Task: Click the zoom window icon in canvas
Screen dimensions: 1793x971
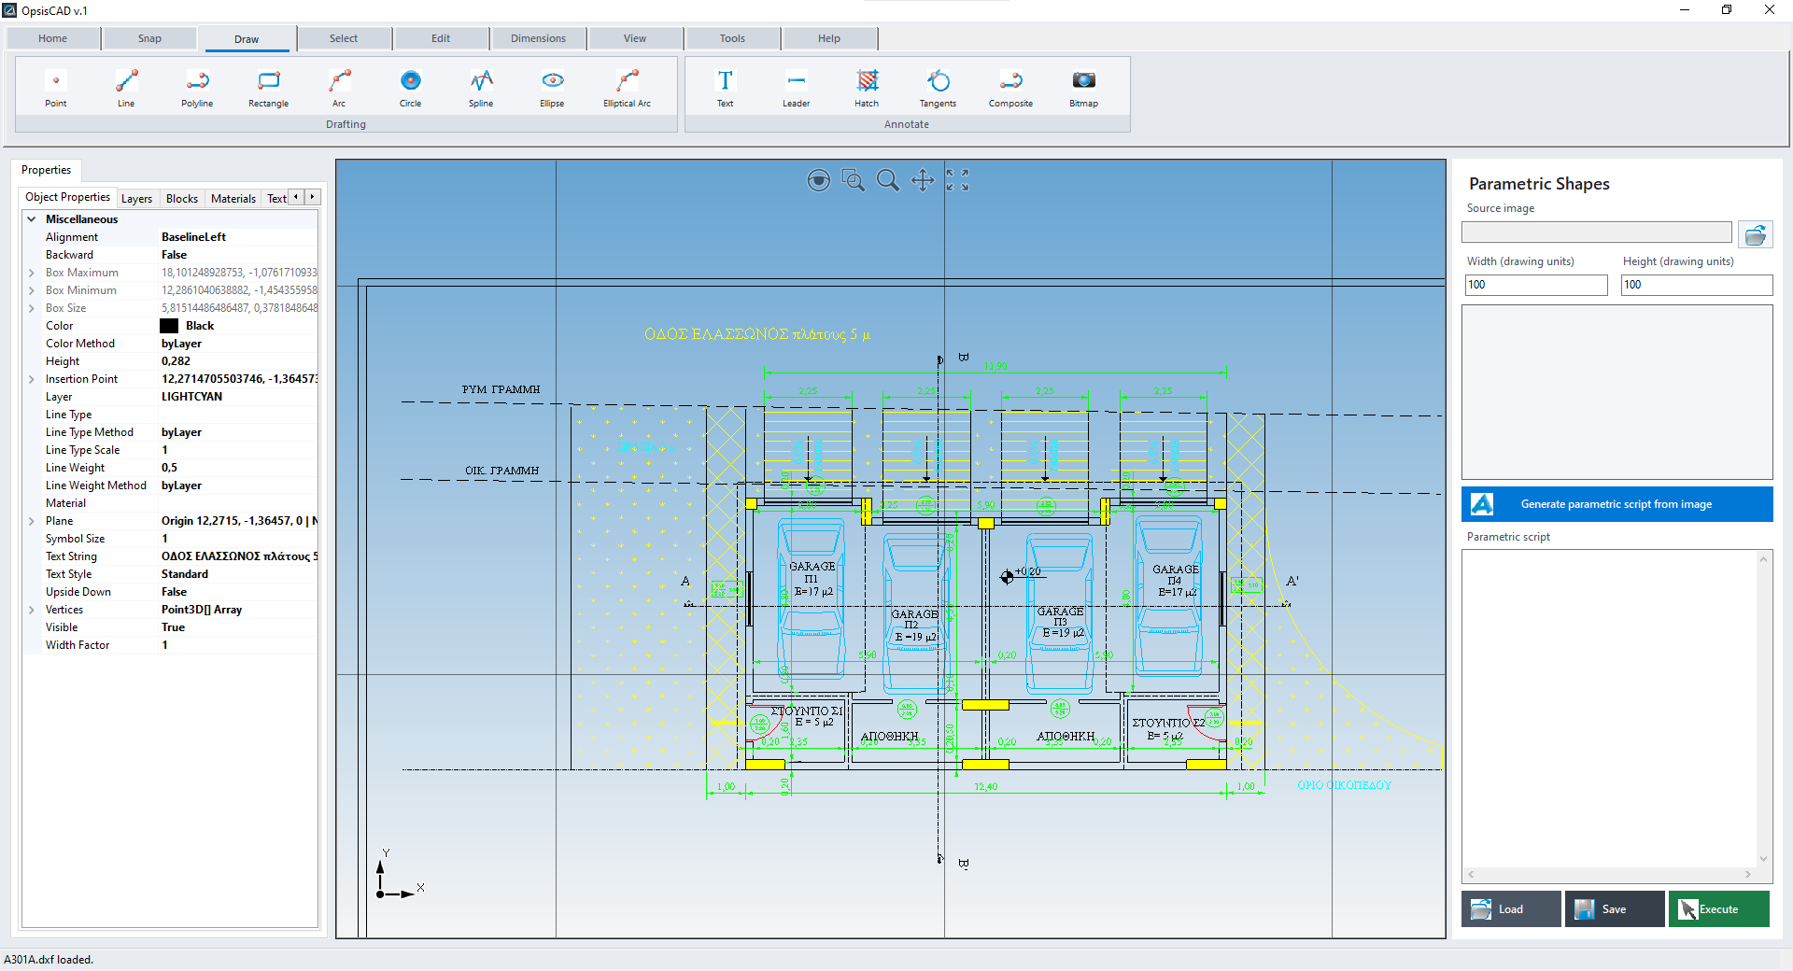Action: coord(853,180)
